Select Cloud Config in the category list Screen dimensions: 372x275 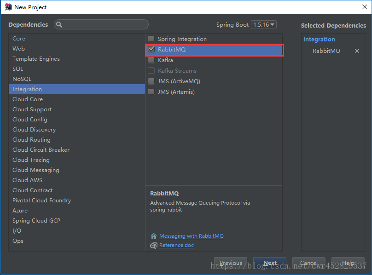[x=76, y=120]
